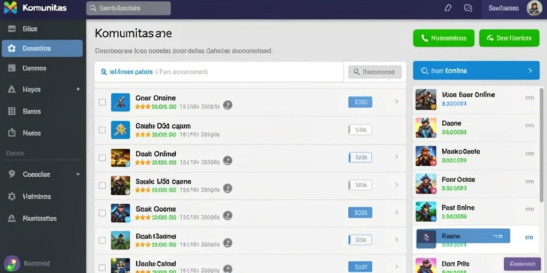547x273 pixels.
Task: Open the chat bubble icon in header
Action: pos(468,8)
